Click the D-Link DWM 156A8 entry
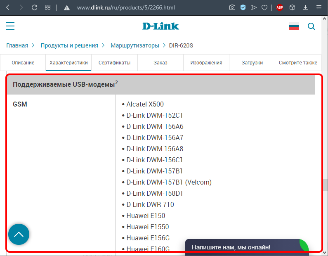Screen dimensions: 328x256 click(x=155, y=149)
